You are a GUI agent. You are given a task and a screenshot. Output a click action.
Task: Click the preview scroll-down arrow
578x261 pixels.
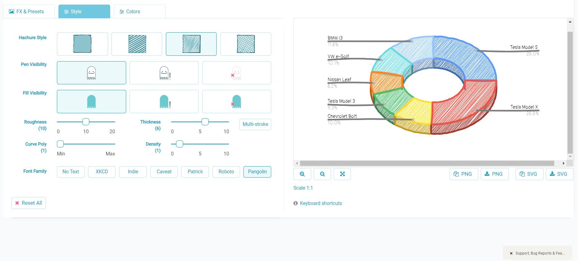click(x=570, y=157)
